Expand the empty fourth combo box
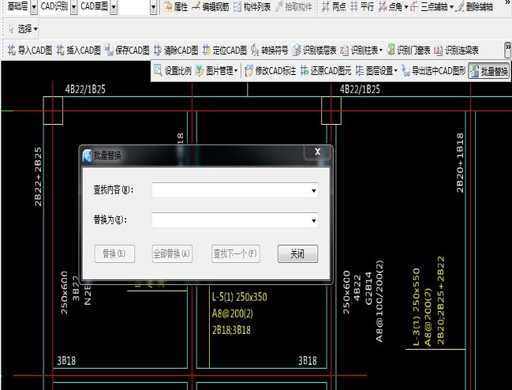This screenshot has width=512, height=390. coord(154,7)
